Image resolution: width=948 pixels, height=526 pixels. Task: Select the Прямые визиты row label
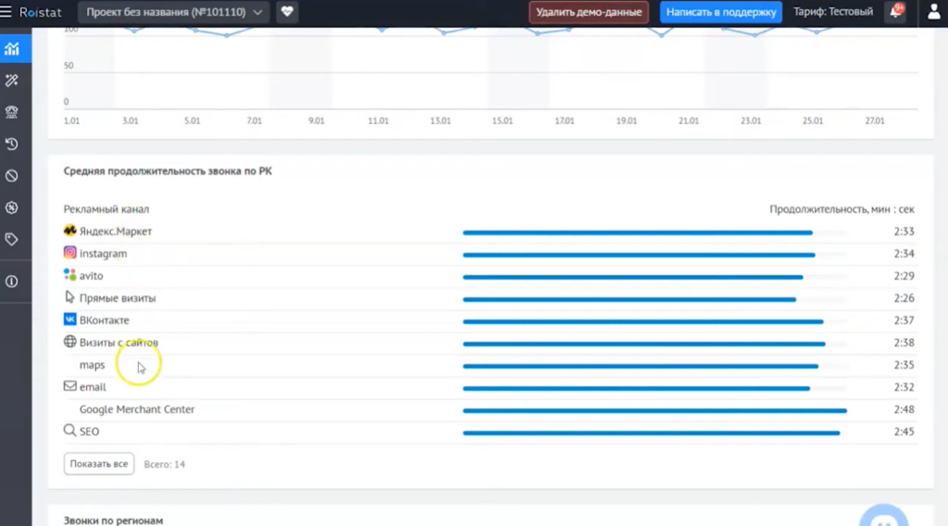click(118, 298)
